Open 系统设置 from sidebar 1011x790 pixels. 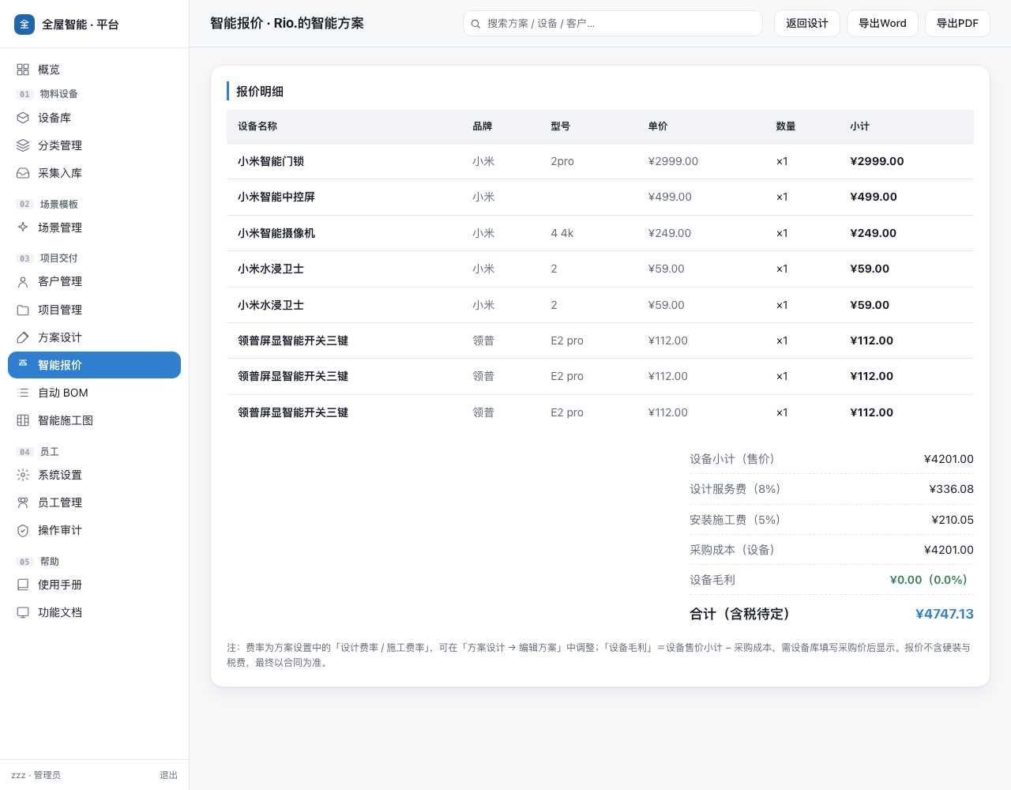tap(94, 475)
